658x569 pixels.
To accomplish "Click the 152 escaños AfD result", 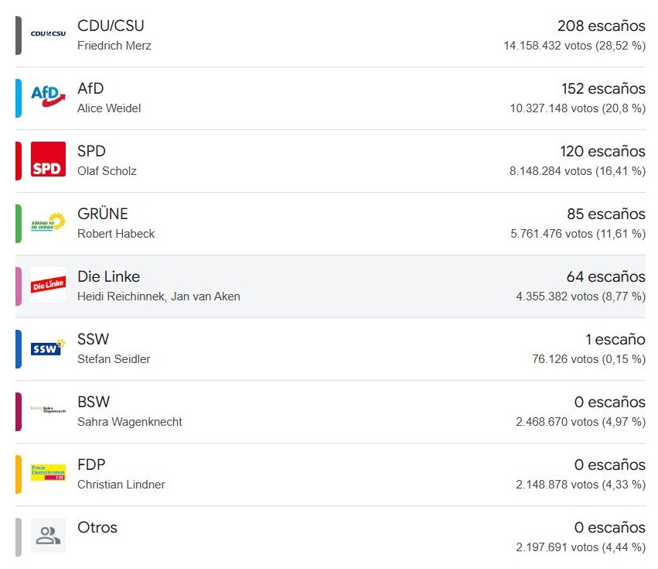I will [603, 89].
